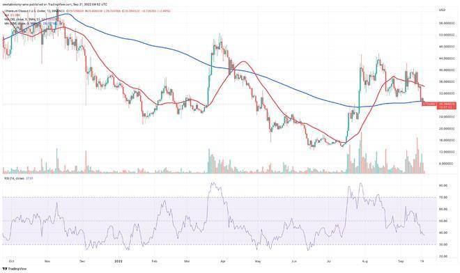Click the 60.00 RSI axis label

coord(443,209)
